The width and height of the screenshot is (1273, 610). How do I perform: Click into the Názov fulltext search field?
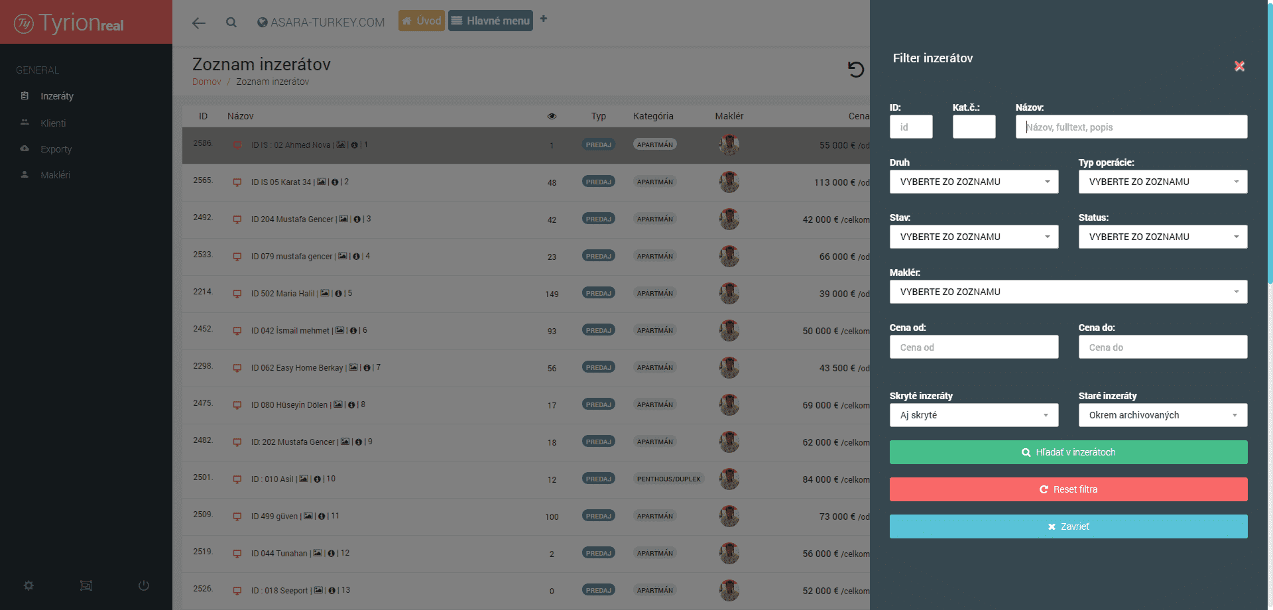pos(1131,127)
